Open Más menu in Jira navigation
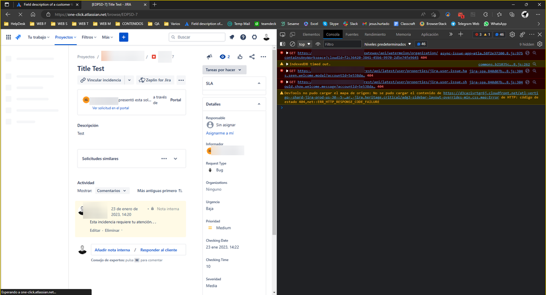The height and width of the screenshot is (295, 546). [x=107, y=37]
